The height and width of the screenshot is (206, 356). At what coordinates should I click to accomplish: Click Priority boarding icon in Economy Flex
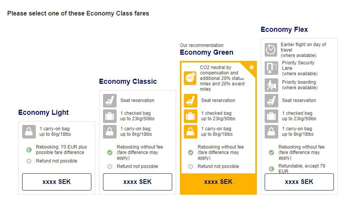pos(271,85)
